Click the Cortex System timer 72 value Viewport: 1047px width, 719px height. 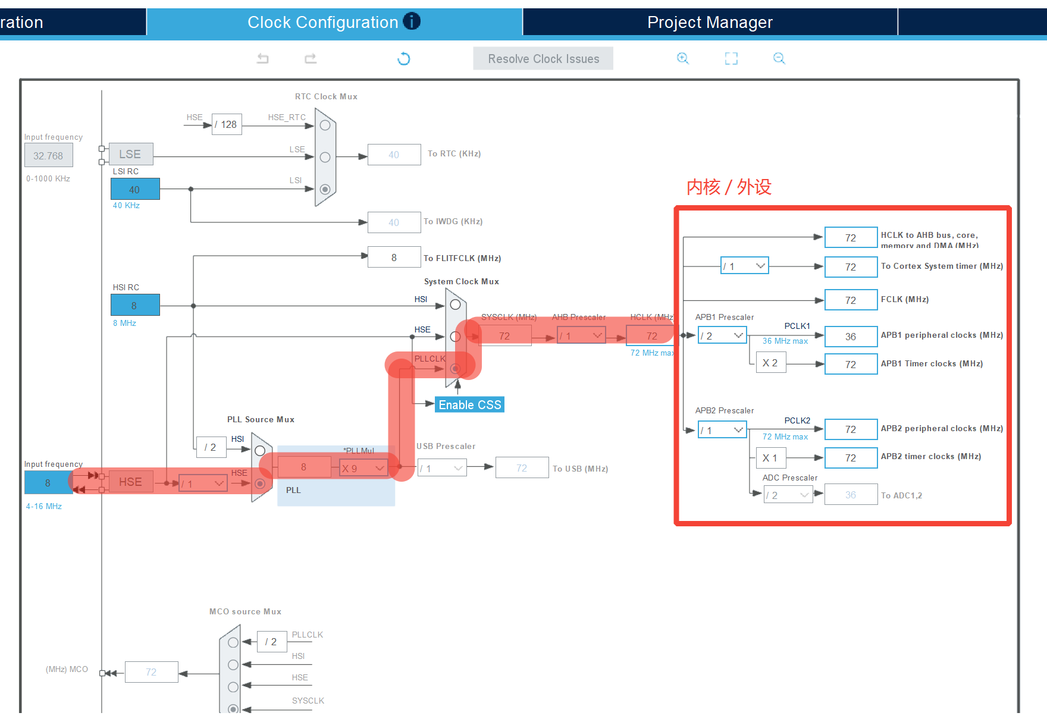851,267
